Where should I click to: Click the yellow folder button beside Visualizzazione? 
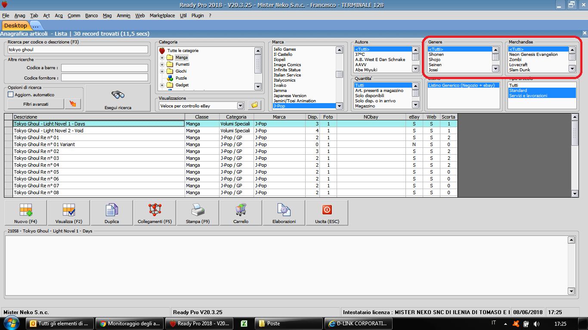[254, 105]
